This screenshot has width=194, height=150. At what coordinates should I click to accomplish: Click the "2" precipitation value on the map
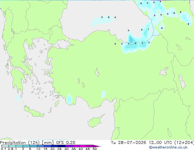(x=136, y=43)
